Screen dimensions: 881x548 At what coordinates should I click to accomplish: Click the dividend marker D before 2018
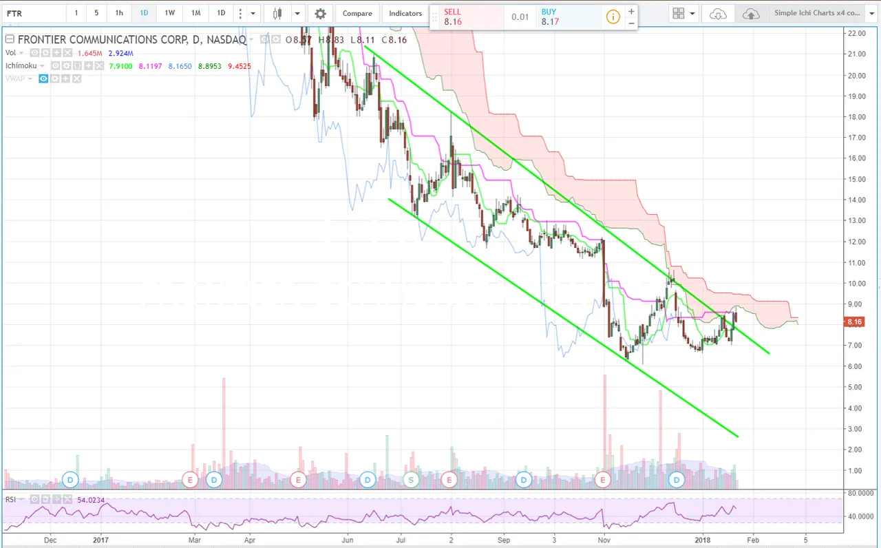(677, 479)
